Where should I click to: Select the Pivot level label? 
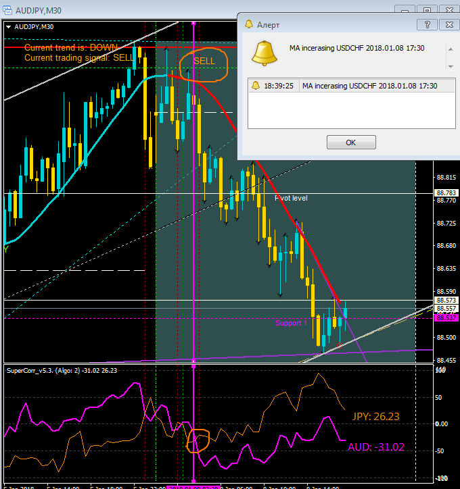pos(291,198)
